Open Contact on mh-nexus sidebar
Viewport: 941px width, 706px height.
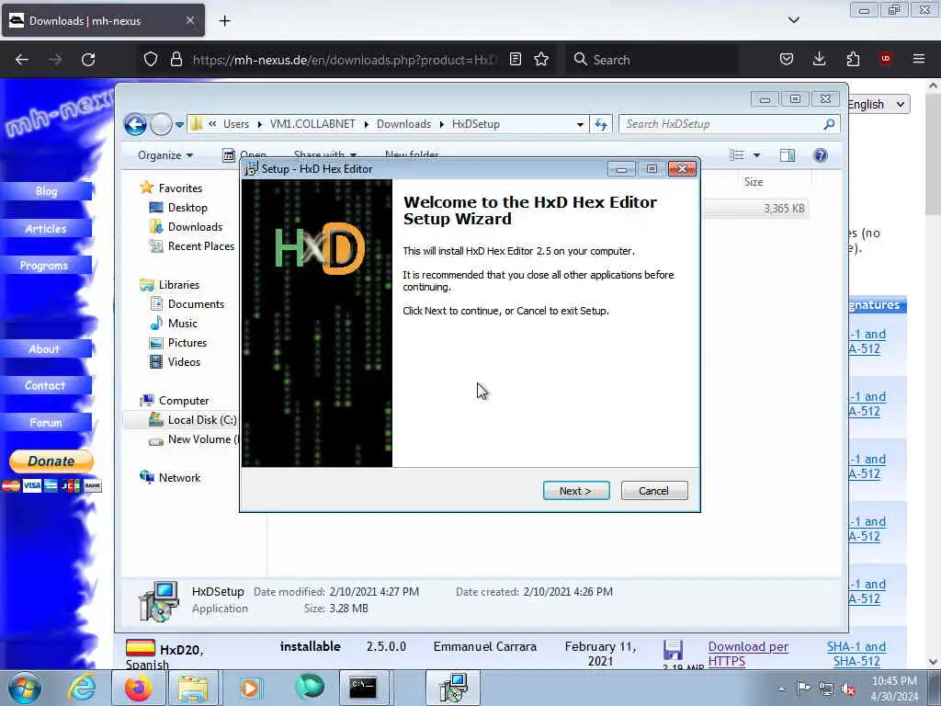[x=45, y=385]
